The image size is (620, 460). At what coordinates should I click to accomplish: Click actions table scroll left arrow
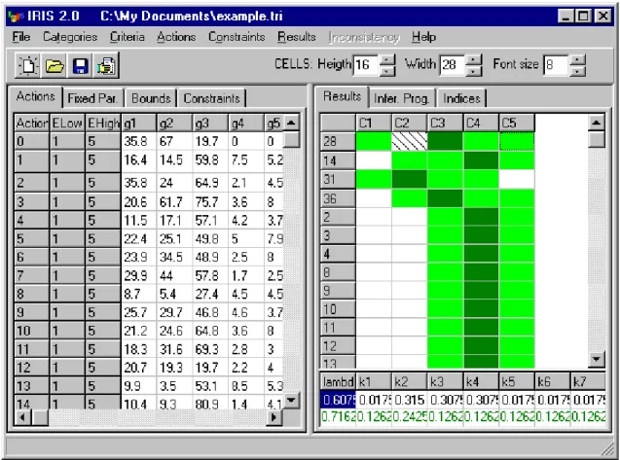(x=22, y=417)
